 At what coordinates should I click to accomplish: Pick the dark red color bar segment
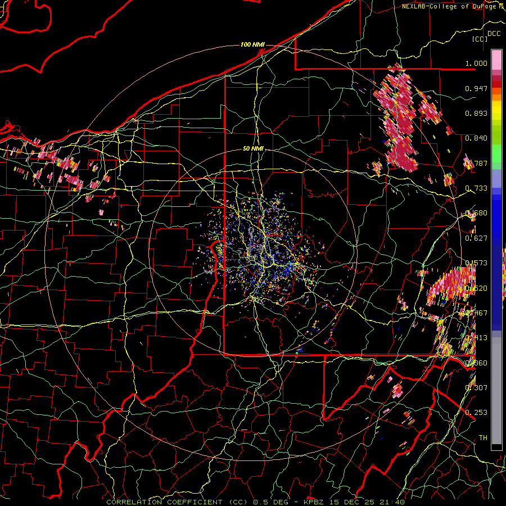point(496,84)
